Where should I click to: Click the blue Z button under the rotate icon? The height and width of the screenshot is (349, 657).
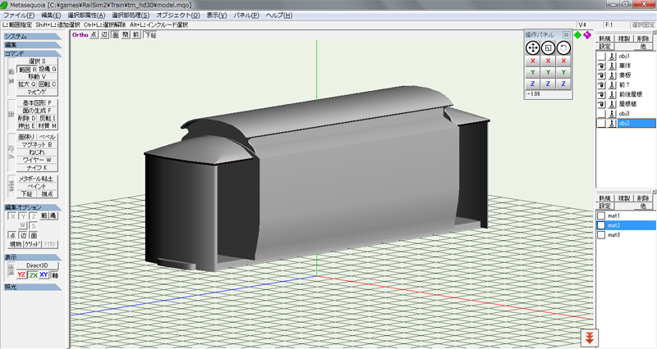(x=563, y=84)
